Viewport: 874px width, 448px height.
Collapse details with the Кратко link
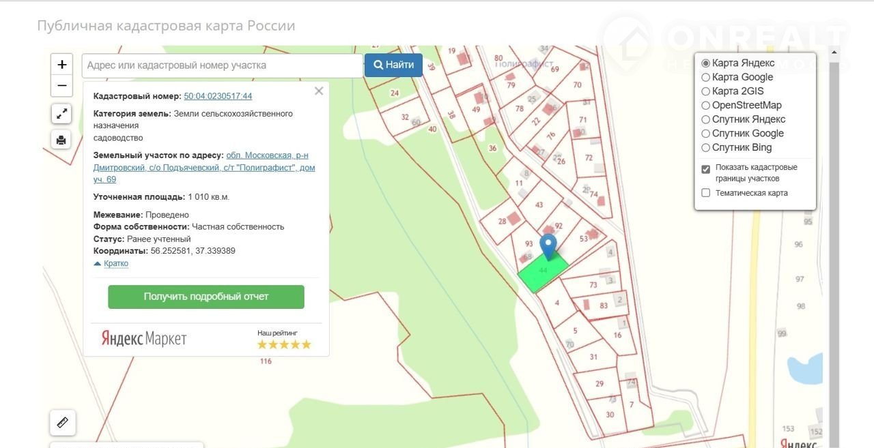115,264
